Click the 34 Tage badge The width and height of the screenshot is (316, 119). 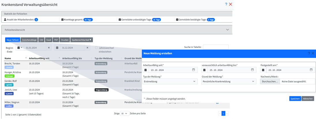point(88,20)
